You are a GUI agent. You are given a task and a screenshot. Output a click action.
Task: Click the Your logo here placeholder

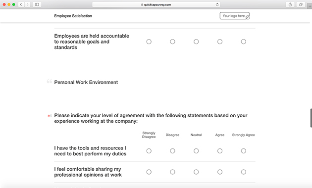coord(235,16)
